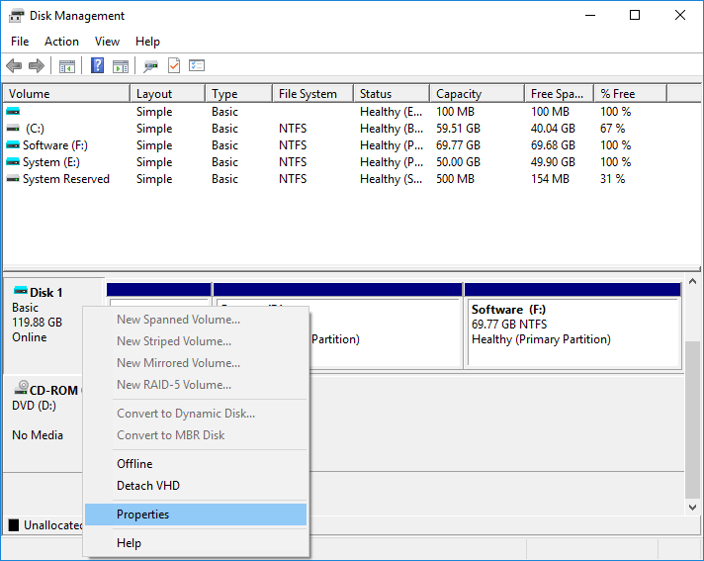Choose Offline from the context menu
This screenshot has height=561, width=704.
(x=134, y=464)
